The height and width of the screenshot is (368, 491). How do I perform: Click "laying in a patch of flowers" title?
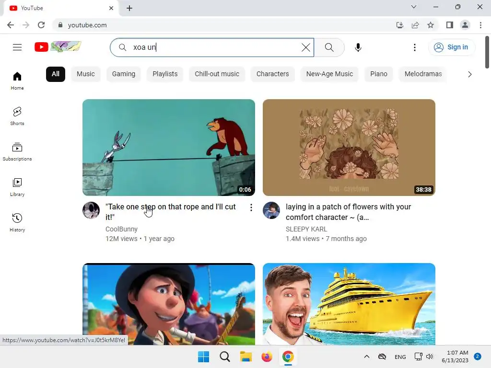[x=348, y=212]
